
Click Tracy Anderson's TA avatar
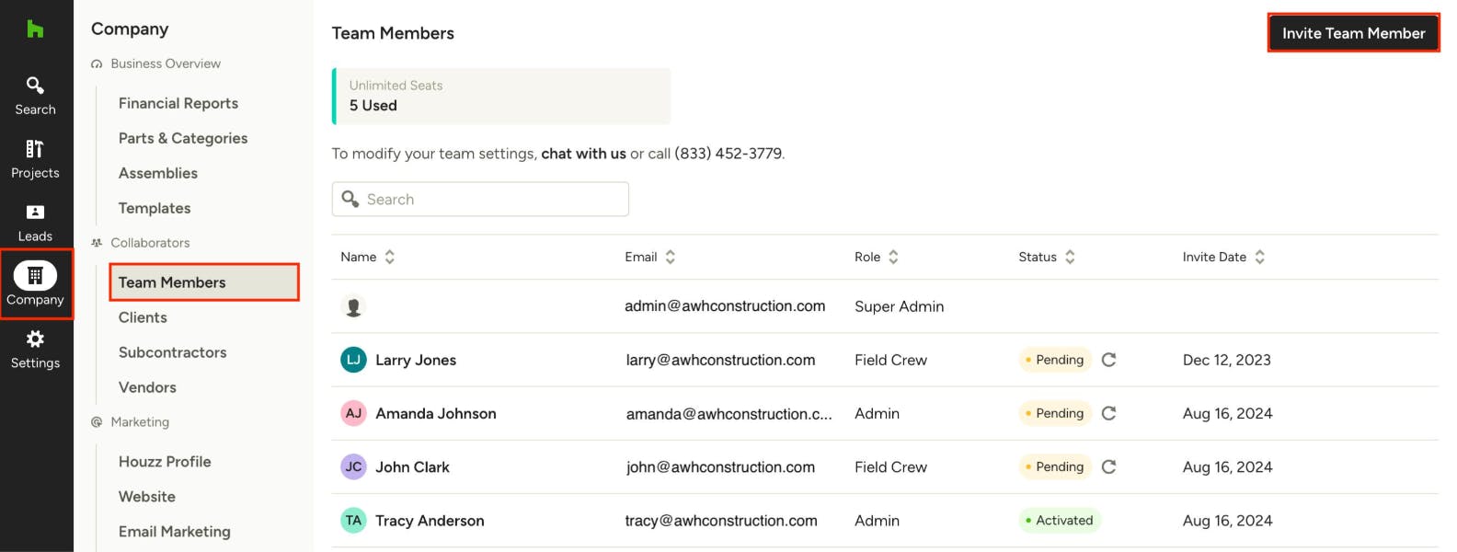click(x=353, y=521)
